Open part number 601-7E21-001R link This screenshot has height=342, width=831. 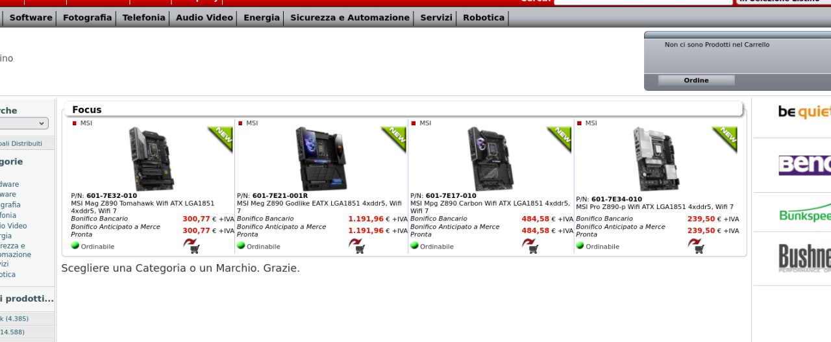pyautogui.click(x=280, y=195)
